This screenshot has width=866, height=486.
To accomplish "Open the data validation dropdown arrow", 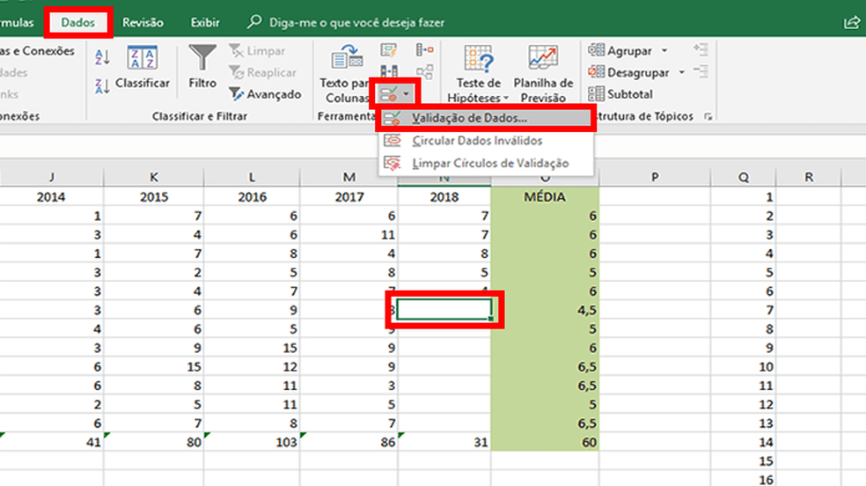I will pos(406,92).
